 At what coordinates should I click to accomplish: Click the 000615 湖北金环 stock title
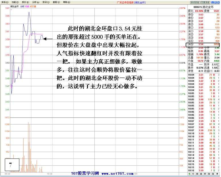point(203,7)
